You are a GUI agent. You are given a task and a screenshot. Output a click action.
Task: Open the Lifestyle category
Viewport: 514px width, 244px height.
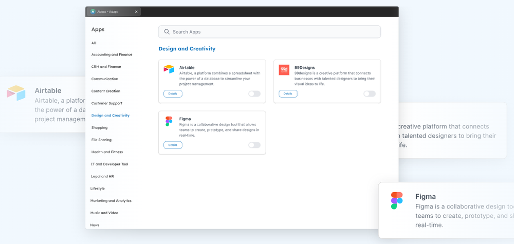[97, 189]
